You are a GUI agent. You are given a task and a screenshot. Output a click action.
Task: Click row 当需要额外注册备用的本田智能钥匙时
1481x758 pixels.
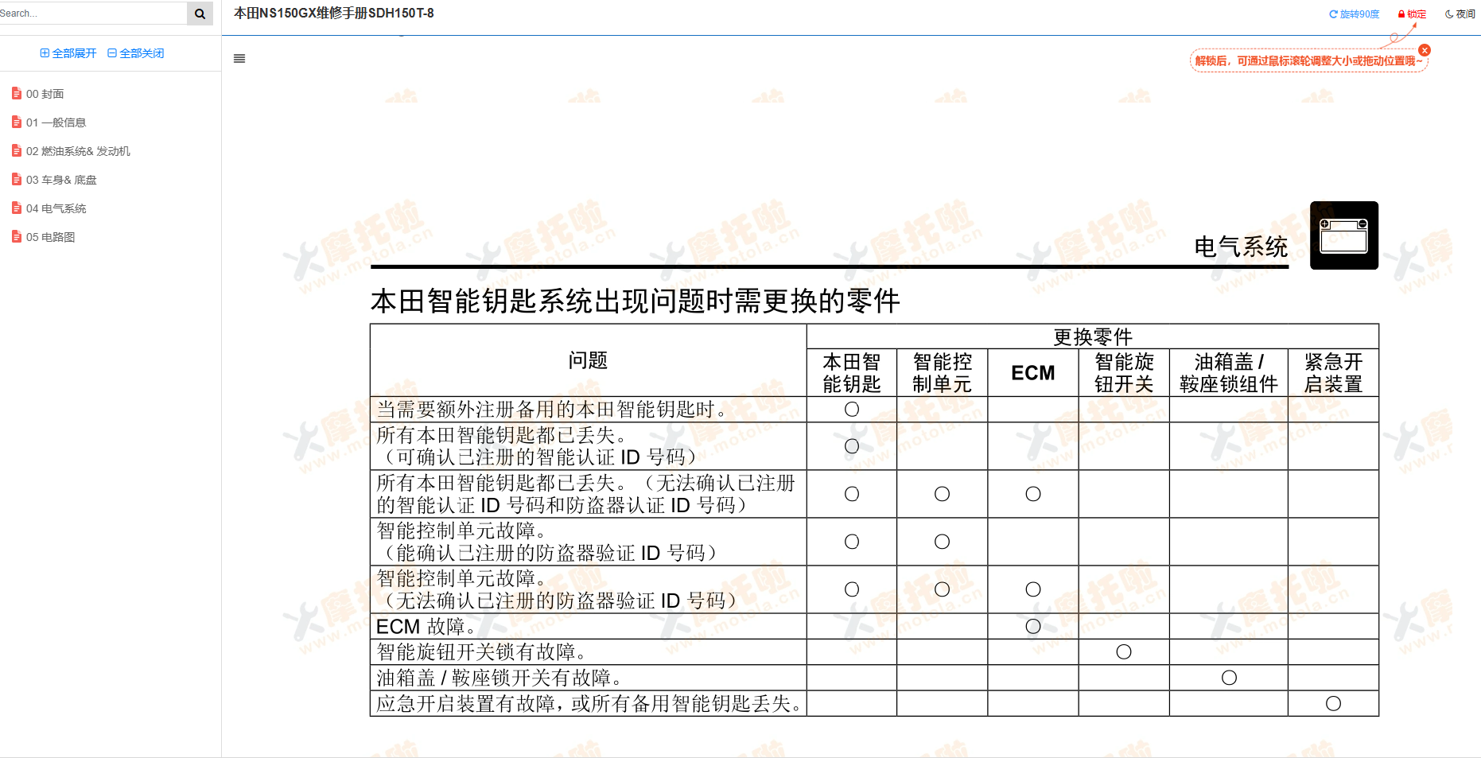coord(874,410)
